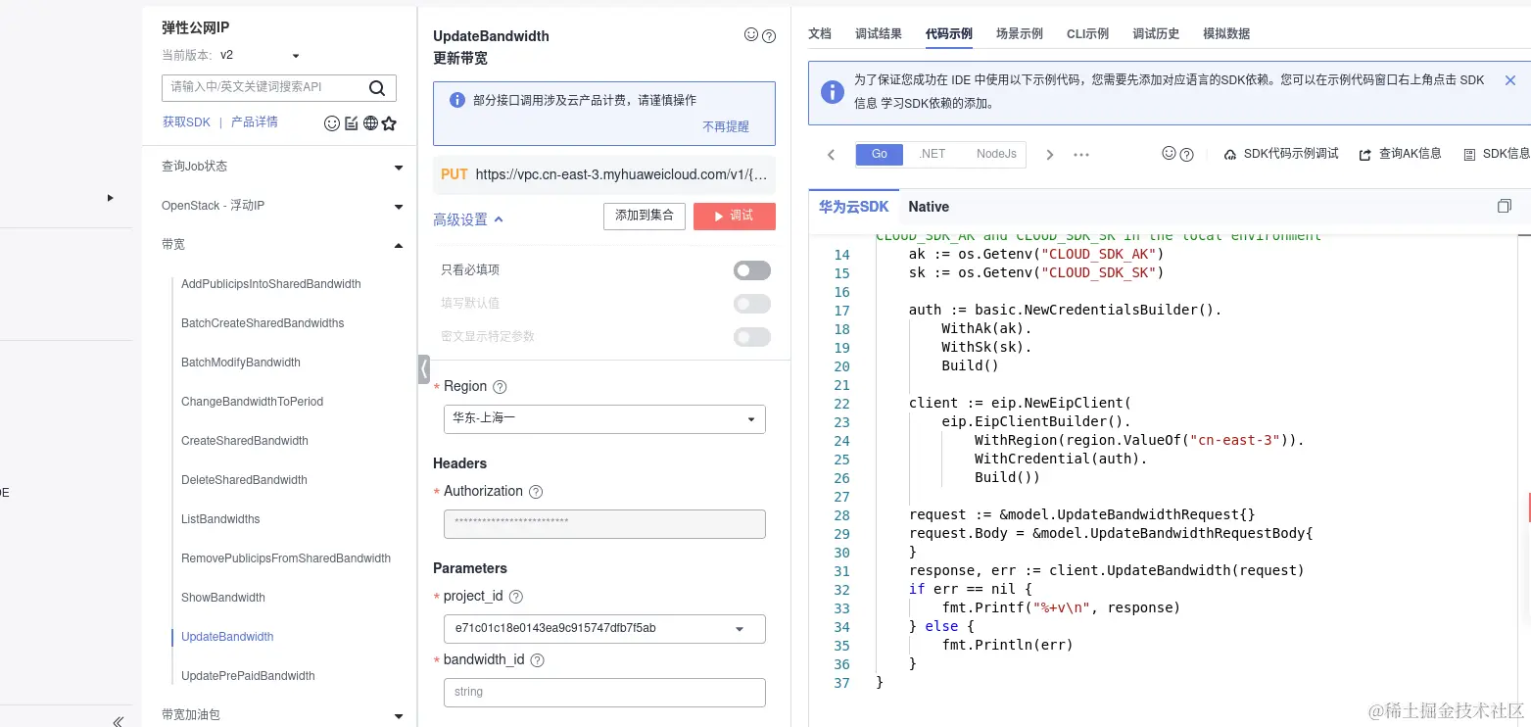Click 查询AK信息 button

pyautogui.click(x=1400, y=154)
